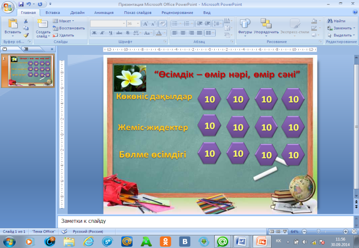Zoom in with the plus button
The height and width of the screenshot is (248, 359).
[345, 231]
